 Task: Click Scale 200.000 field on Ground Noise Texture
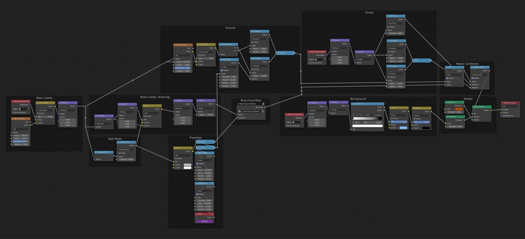(x=183, y=62)
